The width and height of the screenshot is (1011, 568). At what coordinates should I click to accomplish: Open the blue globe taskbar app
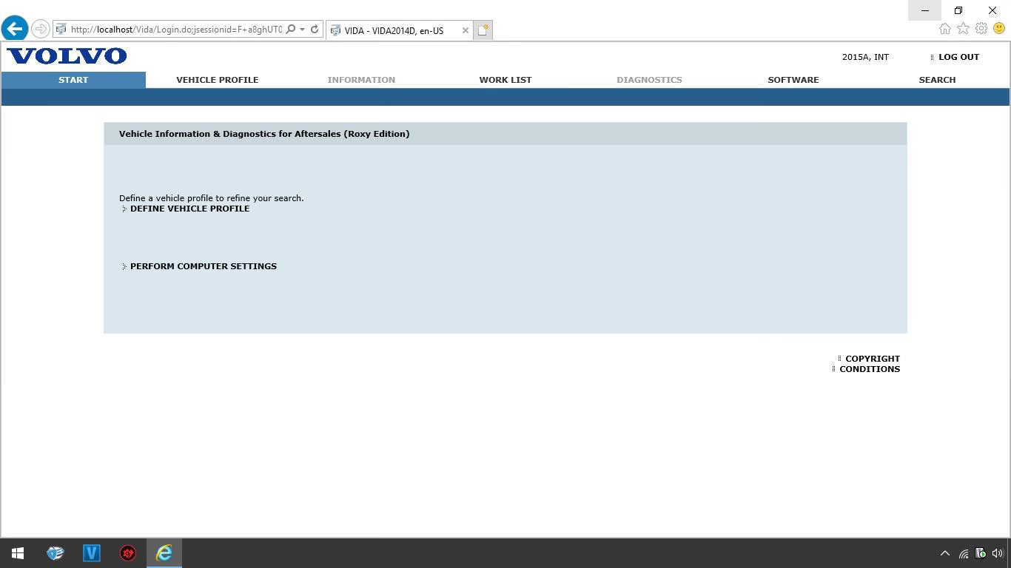[x=56, y=553]
